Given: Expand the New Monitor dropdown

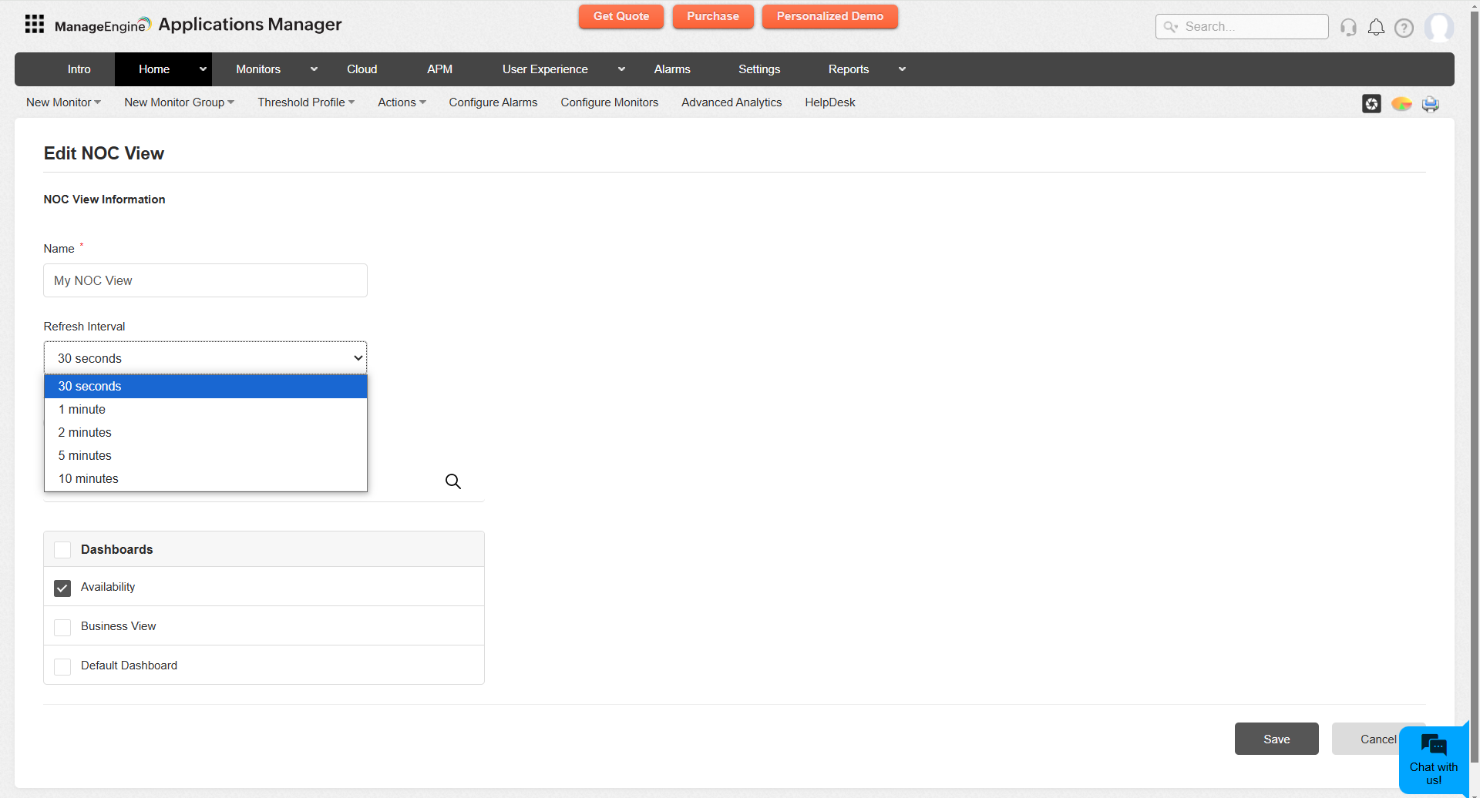Looking at the screenshot, I should pos(63,102).
